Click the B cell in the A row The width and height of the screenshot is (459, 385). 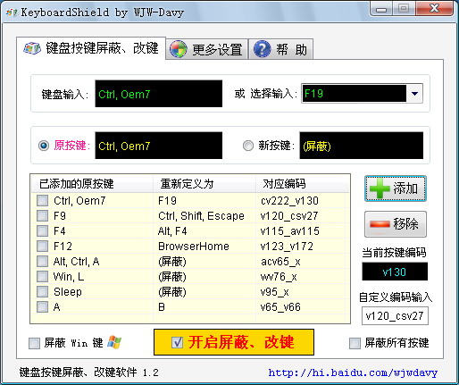(x=162, y=307)
